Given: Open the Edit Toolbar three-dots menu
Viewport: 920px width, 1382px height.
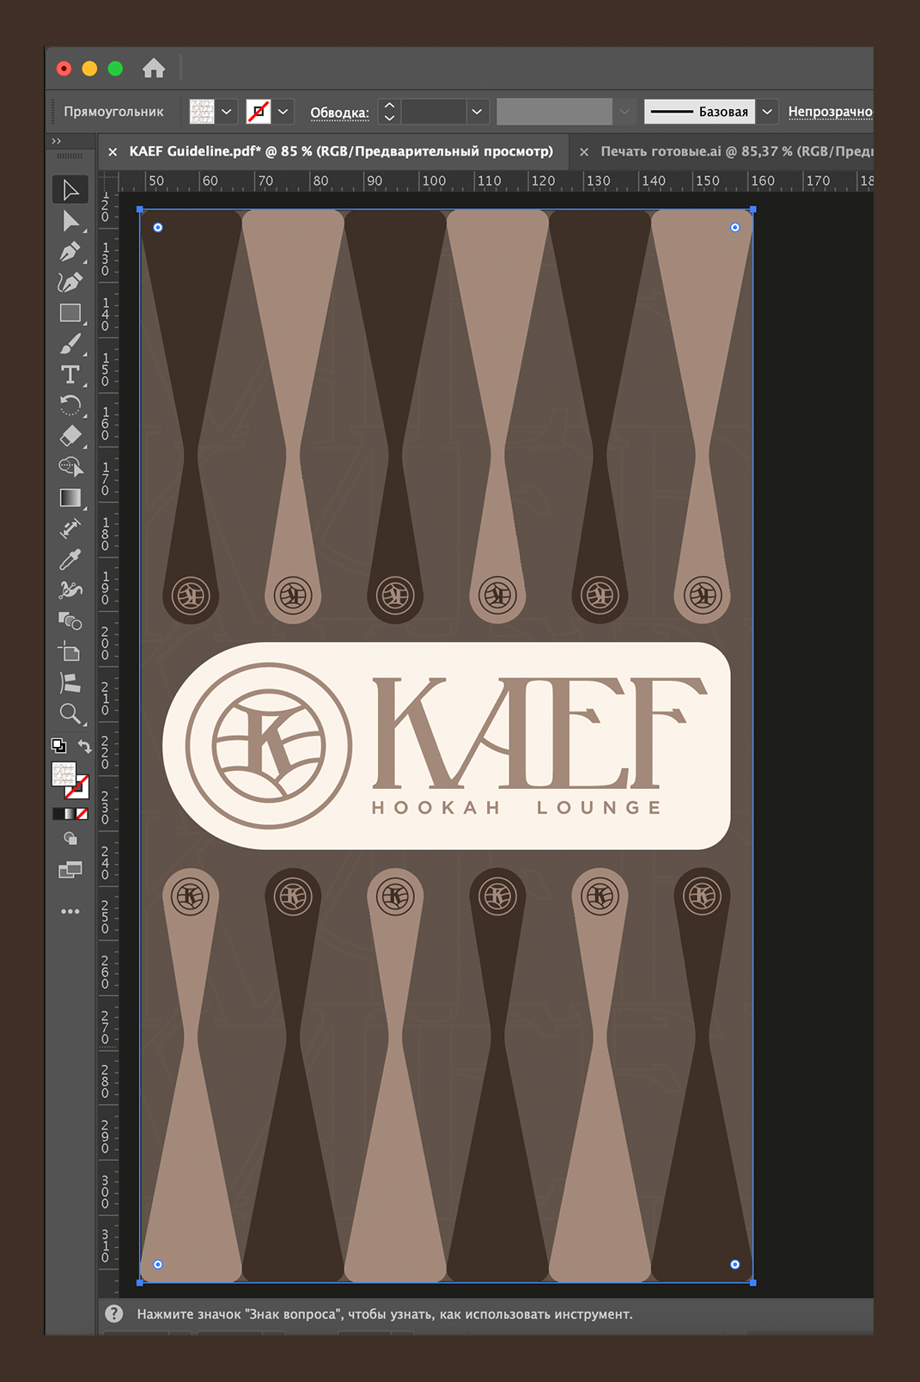Looking at the screenshot, I should pyautogui.click(x=70, y=911).
